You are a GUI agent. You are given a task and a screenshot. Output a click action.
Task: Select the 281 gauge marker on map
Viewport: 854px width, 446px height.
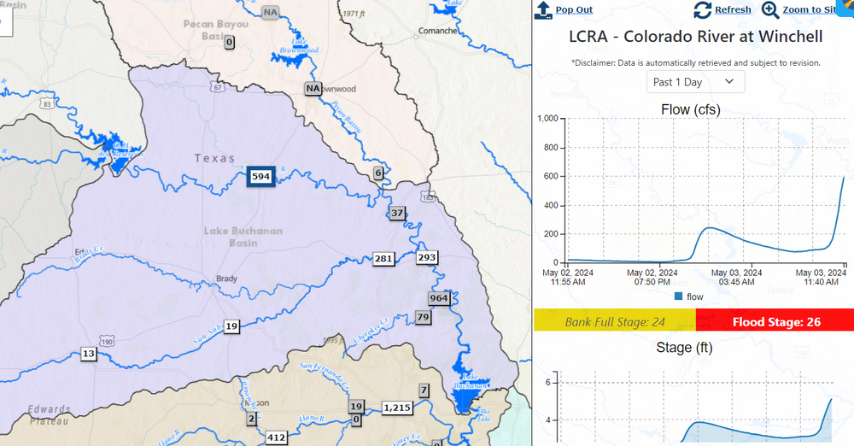(383, 259)
